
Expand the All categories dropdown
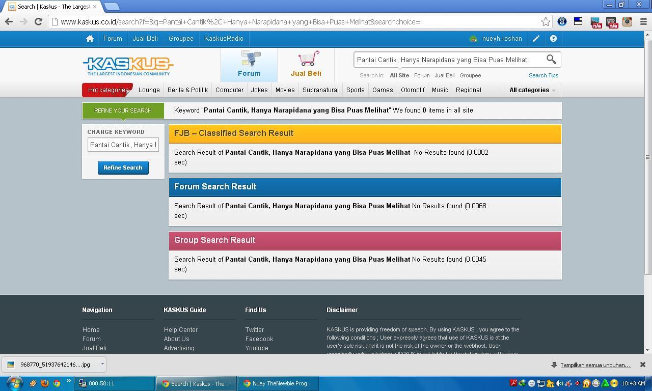tap(532, 90)
